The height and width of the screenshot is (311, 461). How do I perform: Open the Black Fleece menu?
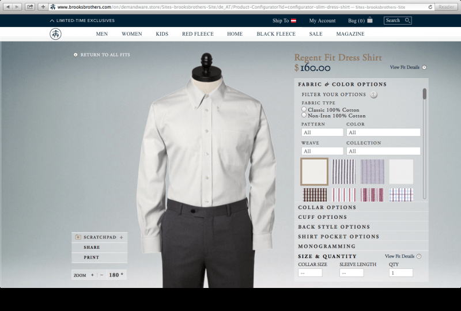[x=276, y=34]
